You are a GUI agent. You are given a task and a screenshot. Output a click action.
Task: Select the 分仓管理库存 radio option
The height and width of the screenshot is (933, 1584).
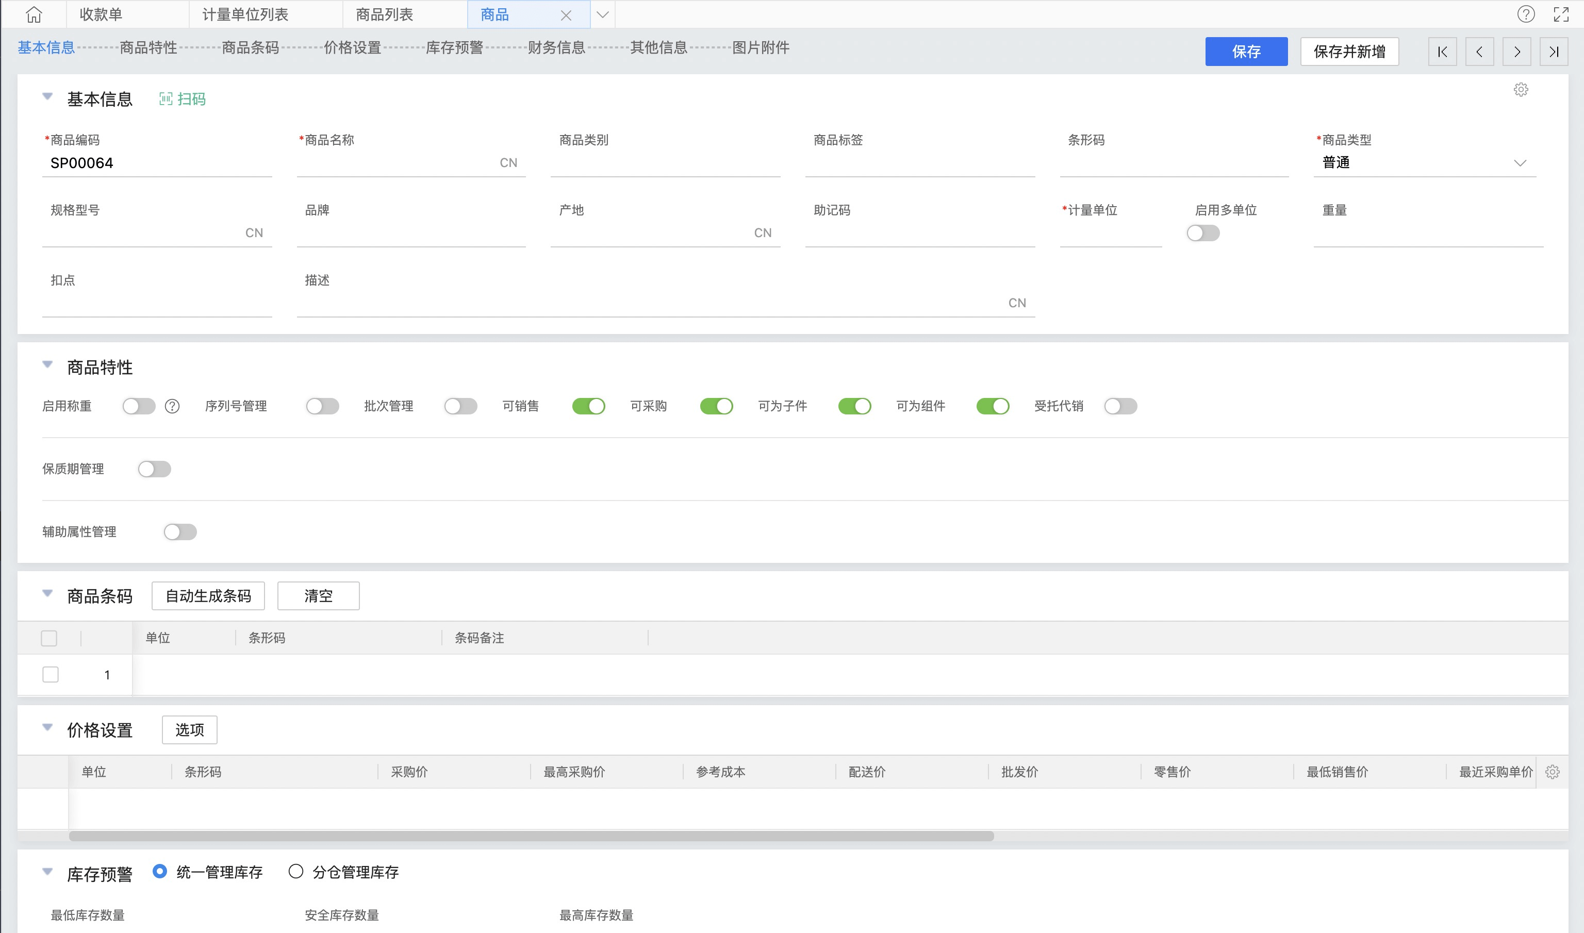pyautogui.click(x=295, y=871)
